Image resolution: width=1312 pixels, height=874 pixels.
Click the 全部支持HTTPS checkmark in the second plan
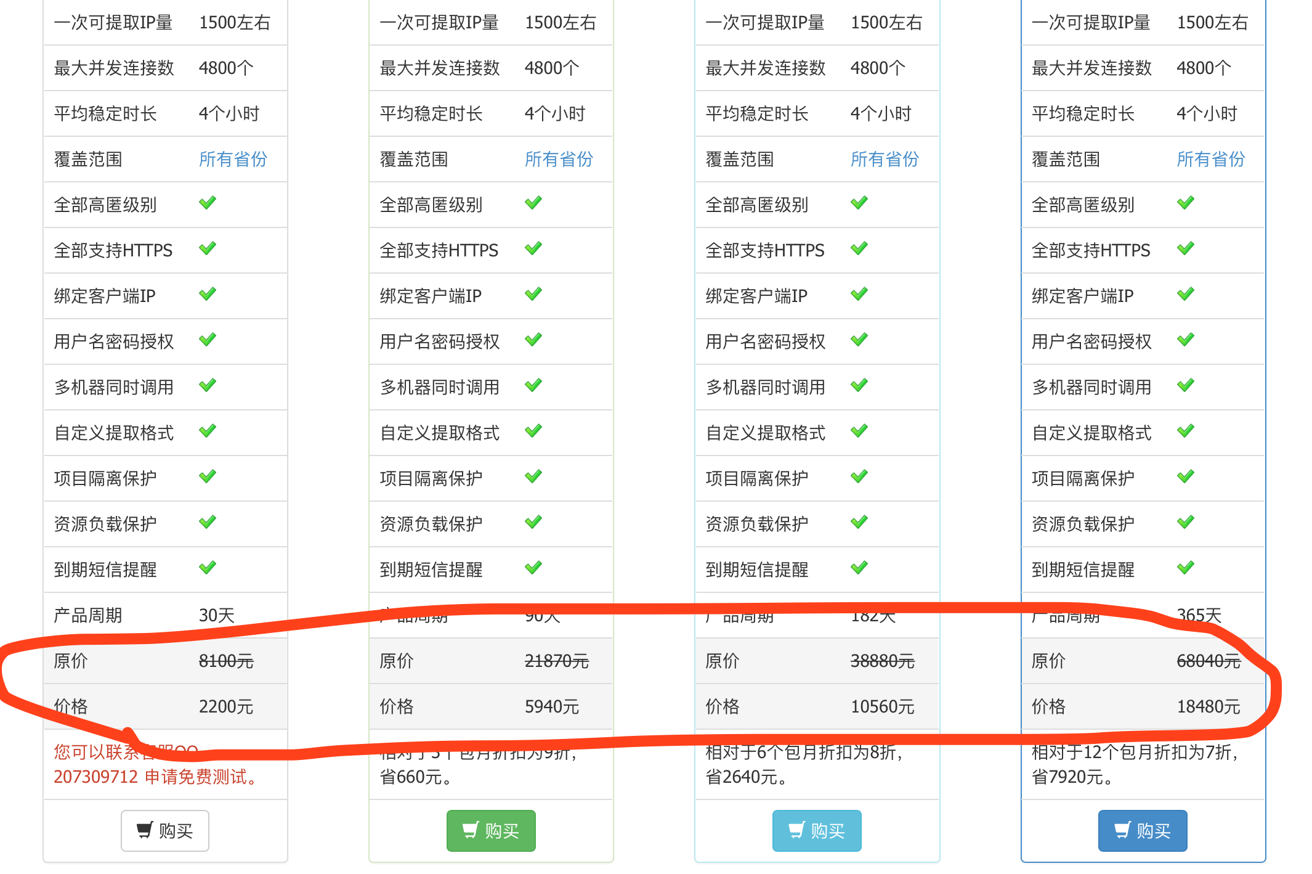[x=533, y=248]
